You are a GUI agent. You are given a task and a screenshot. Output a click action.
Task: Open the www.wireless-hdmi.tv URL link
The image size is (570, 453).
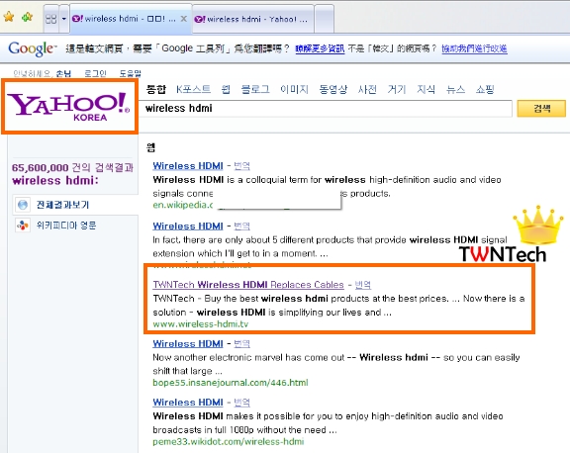tap(201, 323)
